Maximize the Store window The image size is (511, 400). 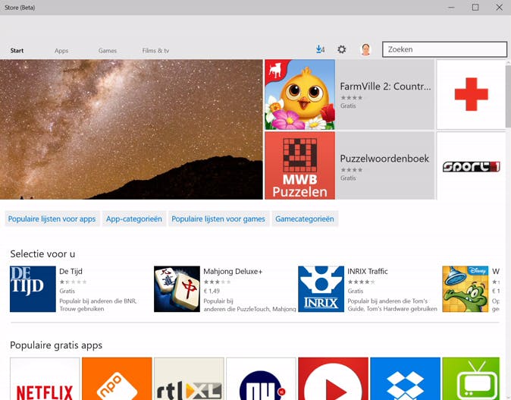click(x=475, y=7)
